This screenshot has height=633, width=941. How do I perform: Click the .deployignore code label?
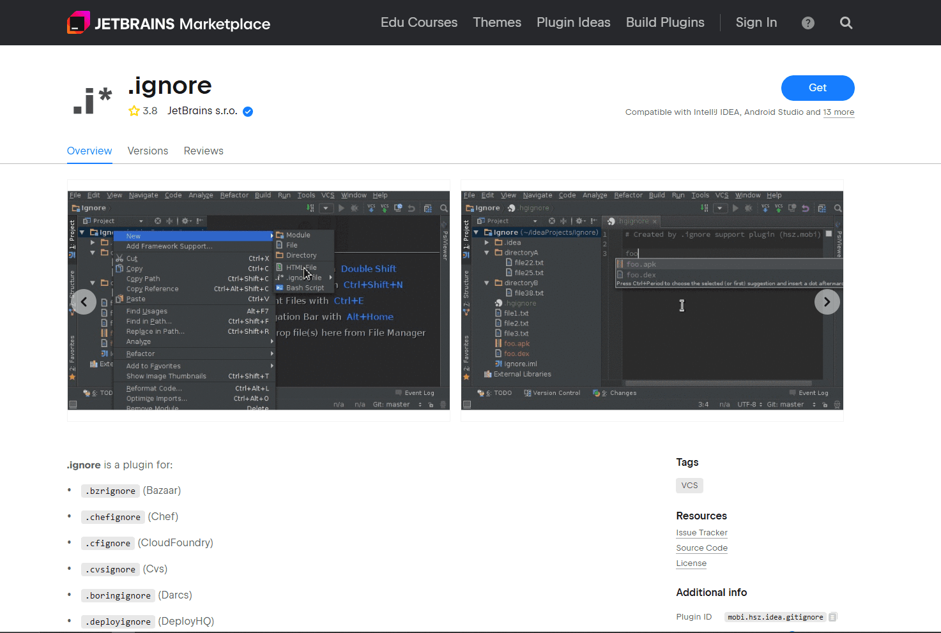(x=118, y=622)
